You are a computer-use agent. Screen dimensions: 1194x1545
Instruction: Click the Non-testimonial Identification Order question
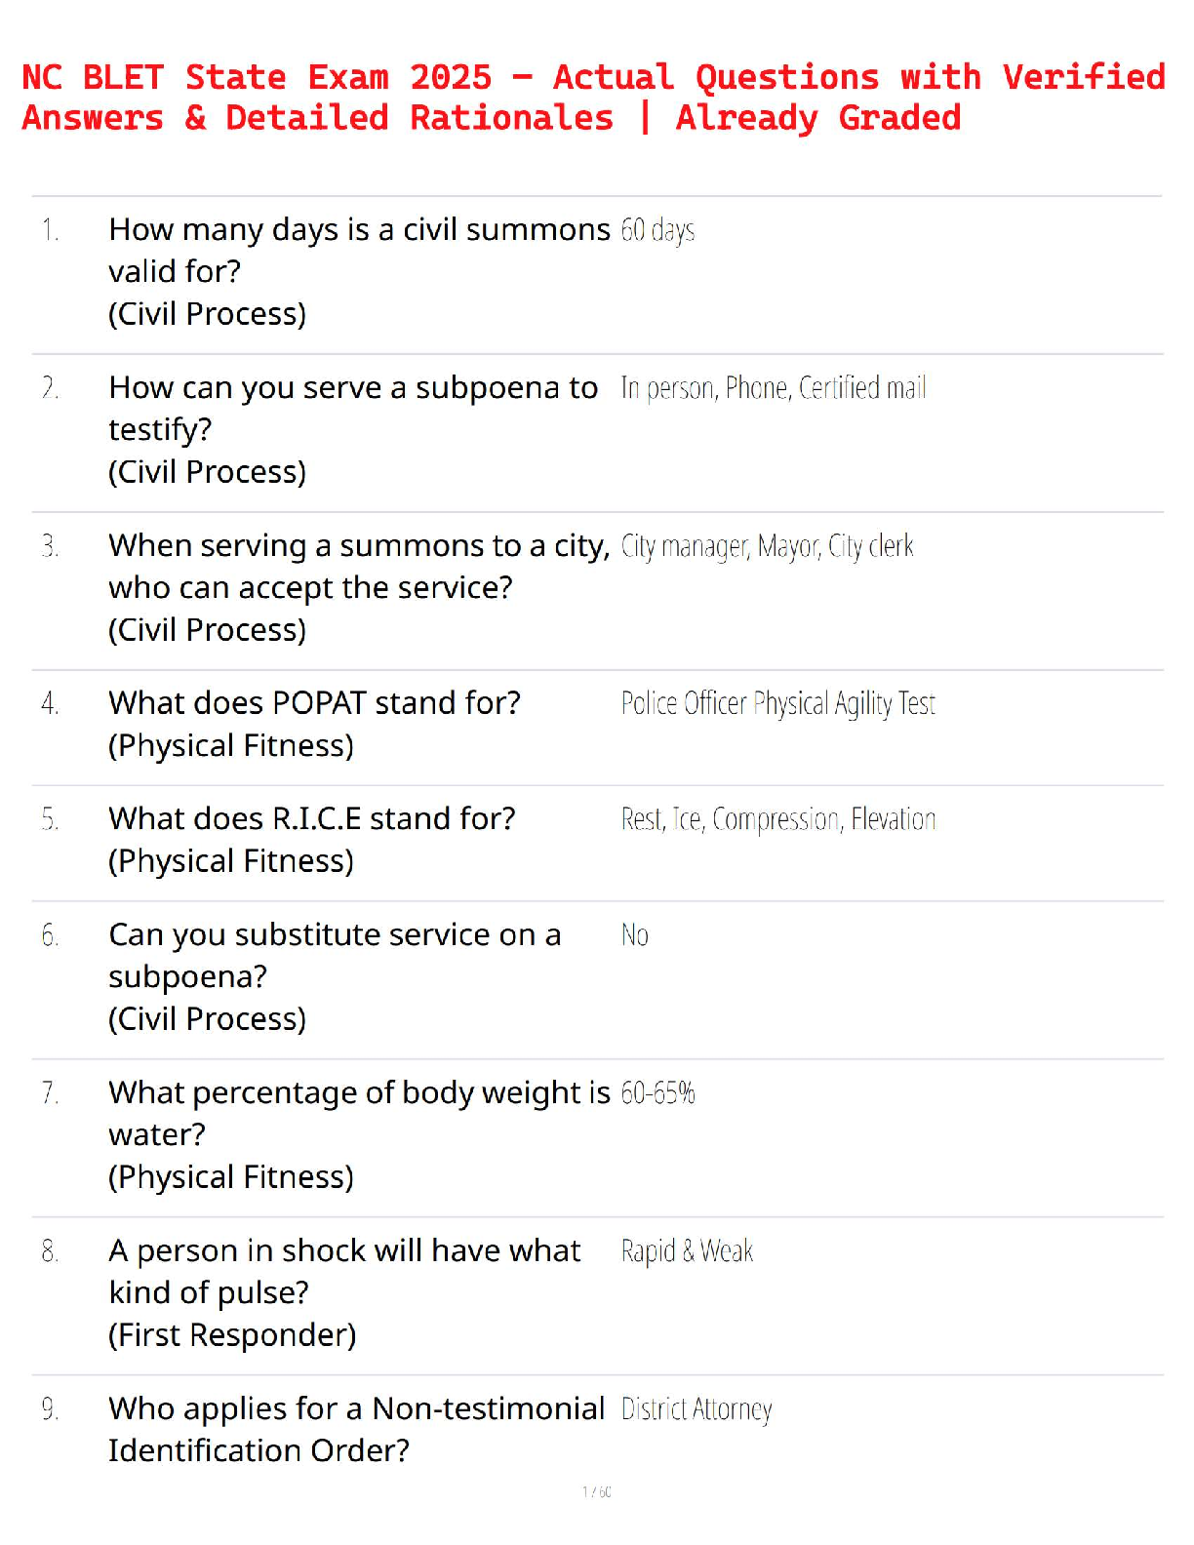[x=356, y=1429]
